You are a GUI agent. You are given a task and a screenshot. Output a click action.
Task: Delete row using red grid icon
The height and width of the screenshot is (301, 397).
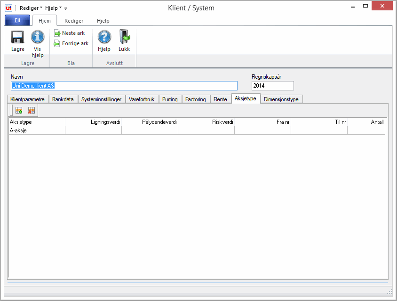tap(32, 111)
